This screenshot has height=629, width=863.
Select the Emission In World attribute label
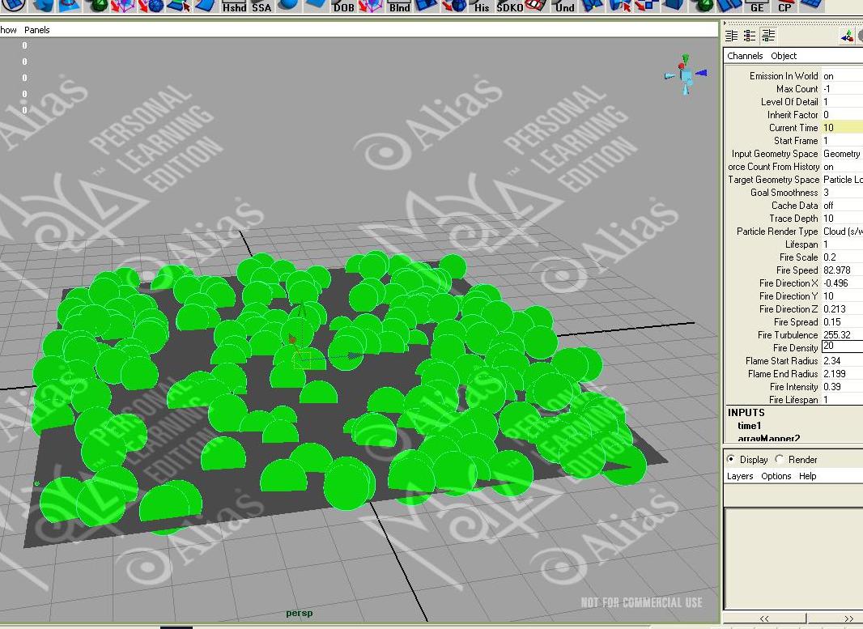pyautogui.click(x=784, y=76)
